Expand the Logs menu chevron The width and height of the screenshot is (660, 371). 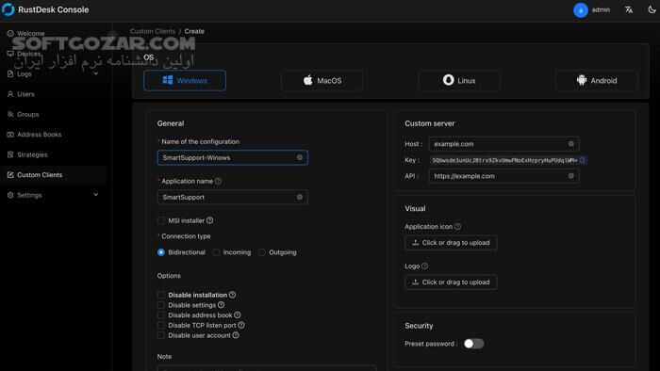coord(95,74)
